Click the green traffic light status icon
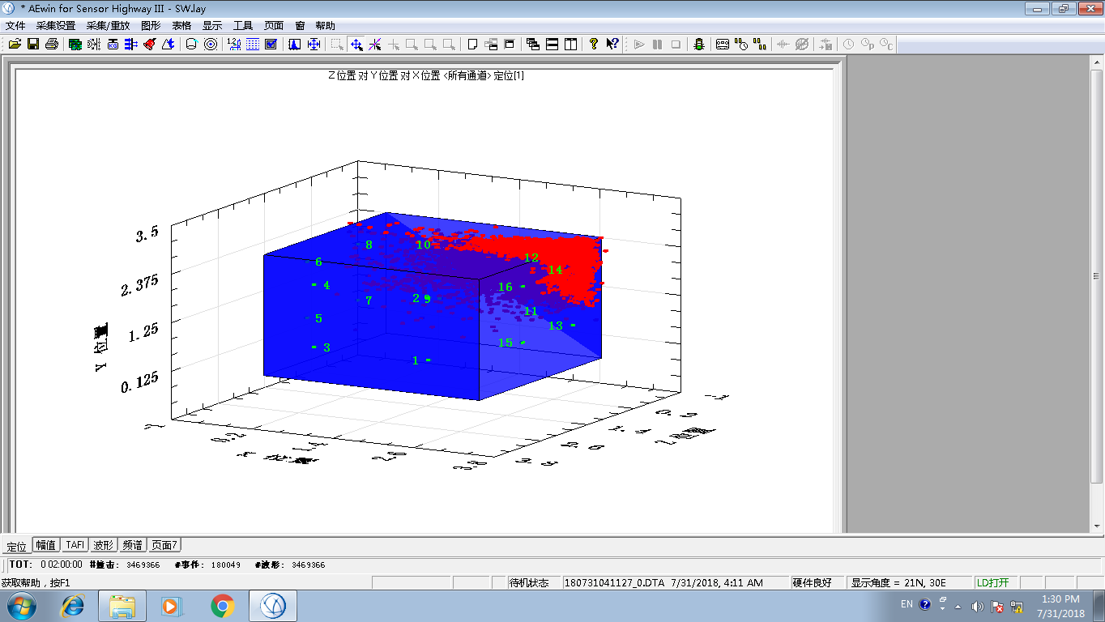 (x=698, y=44)
